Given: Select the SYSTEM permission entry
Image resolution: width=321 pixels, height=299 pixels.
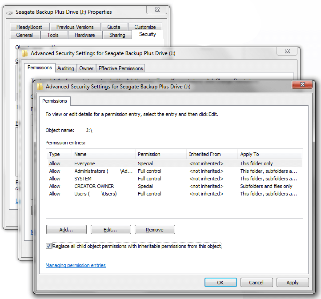Looking at the screenshot, I should pyautogui.click(x=174, y=179).
